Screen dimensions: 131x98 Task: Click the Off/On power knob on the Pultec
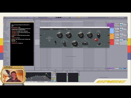click(99, 43)
